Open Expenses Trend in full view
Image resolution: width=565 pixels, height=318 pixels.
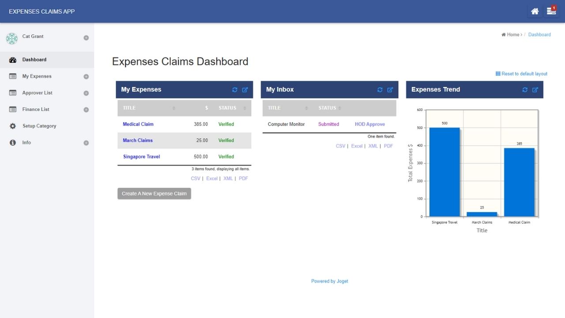click(x=535, y=90)
